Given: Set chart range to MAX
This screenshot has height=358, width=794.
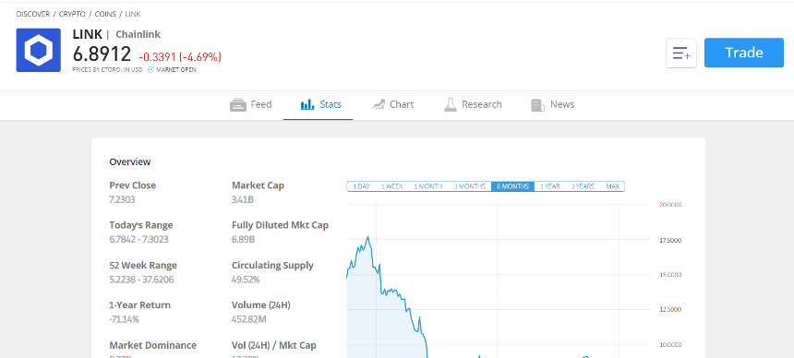Looking at the screenshot, I should [612, 186].
